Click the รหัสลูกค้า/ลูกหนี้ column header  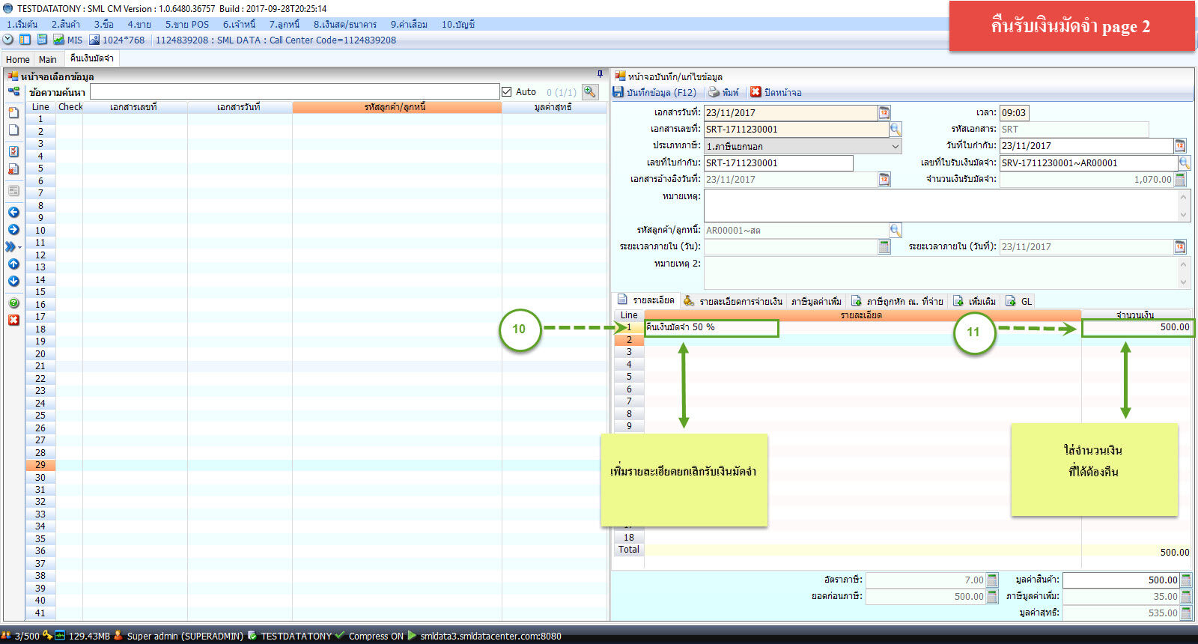click(396, 107)
